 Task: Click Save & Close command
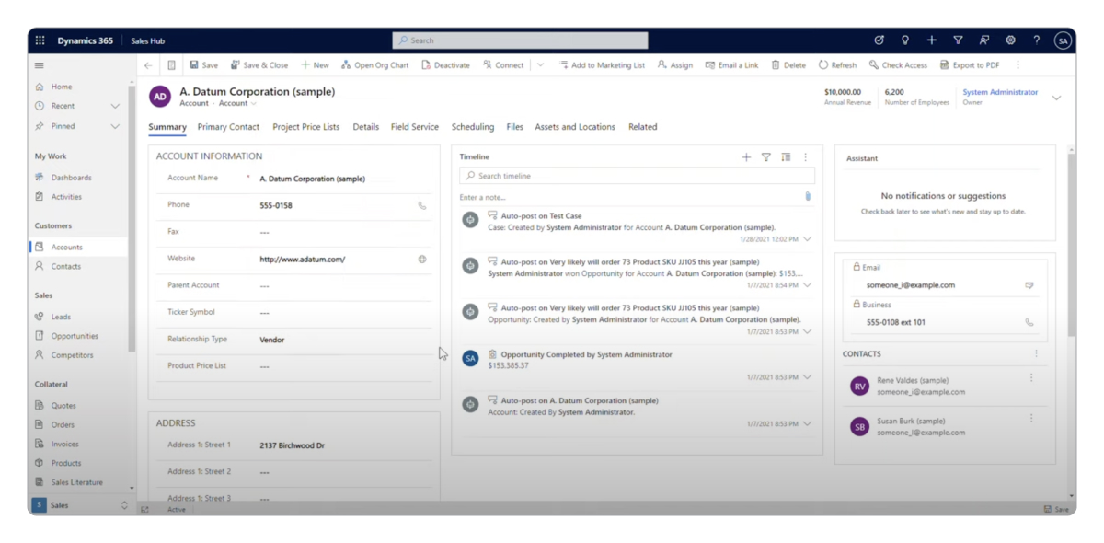pyautogui.click(x=259, y=65)
